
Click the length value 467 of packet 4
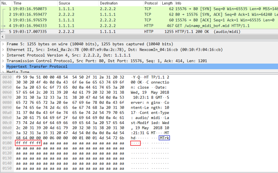tap(170, 26)
